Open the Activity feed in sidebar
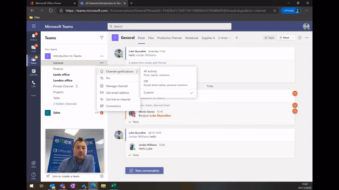339x190 pixels. 33,37
